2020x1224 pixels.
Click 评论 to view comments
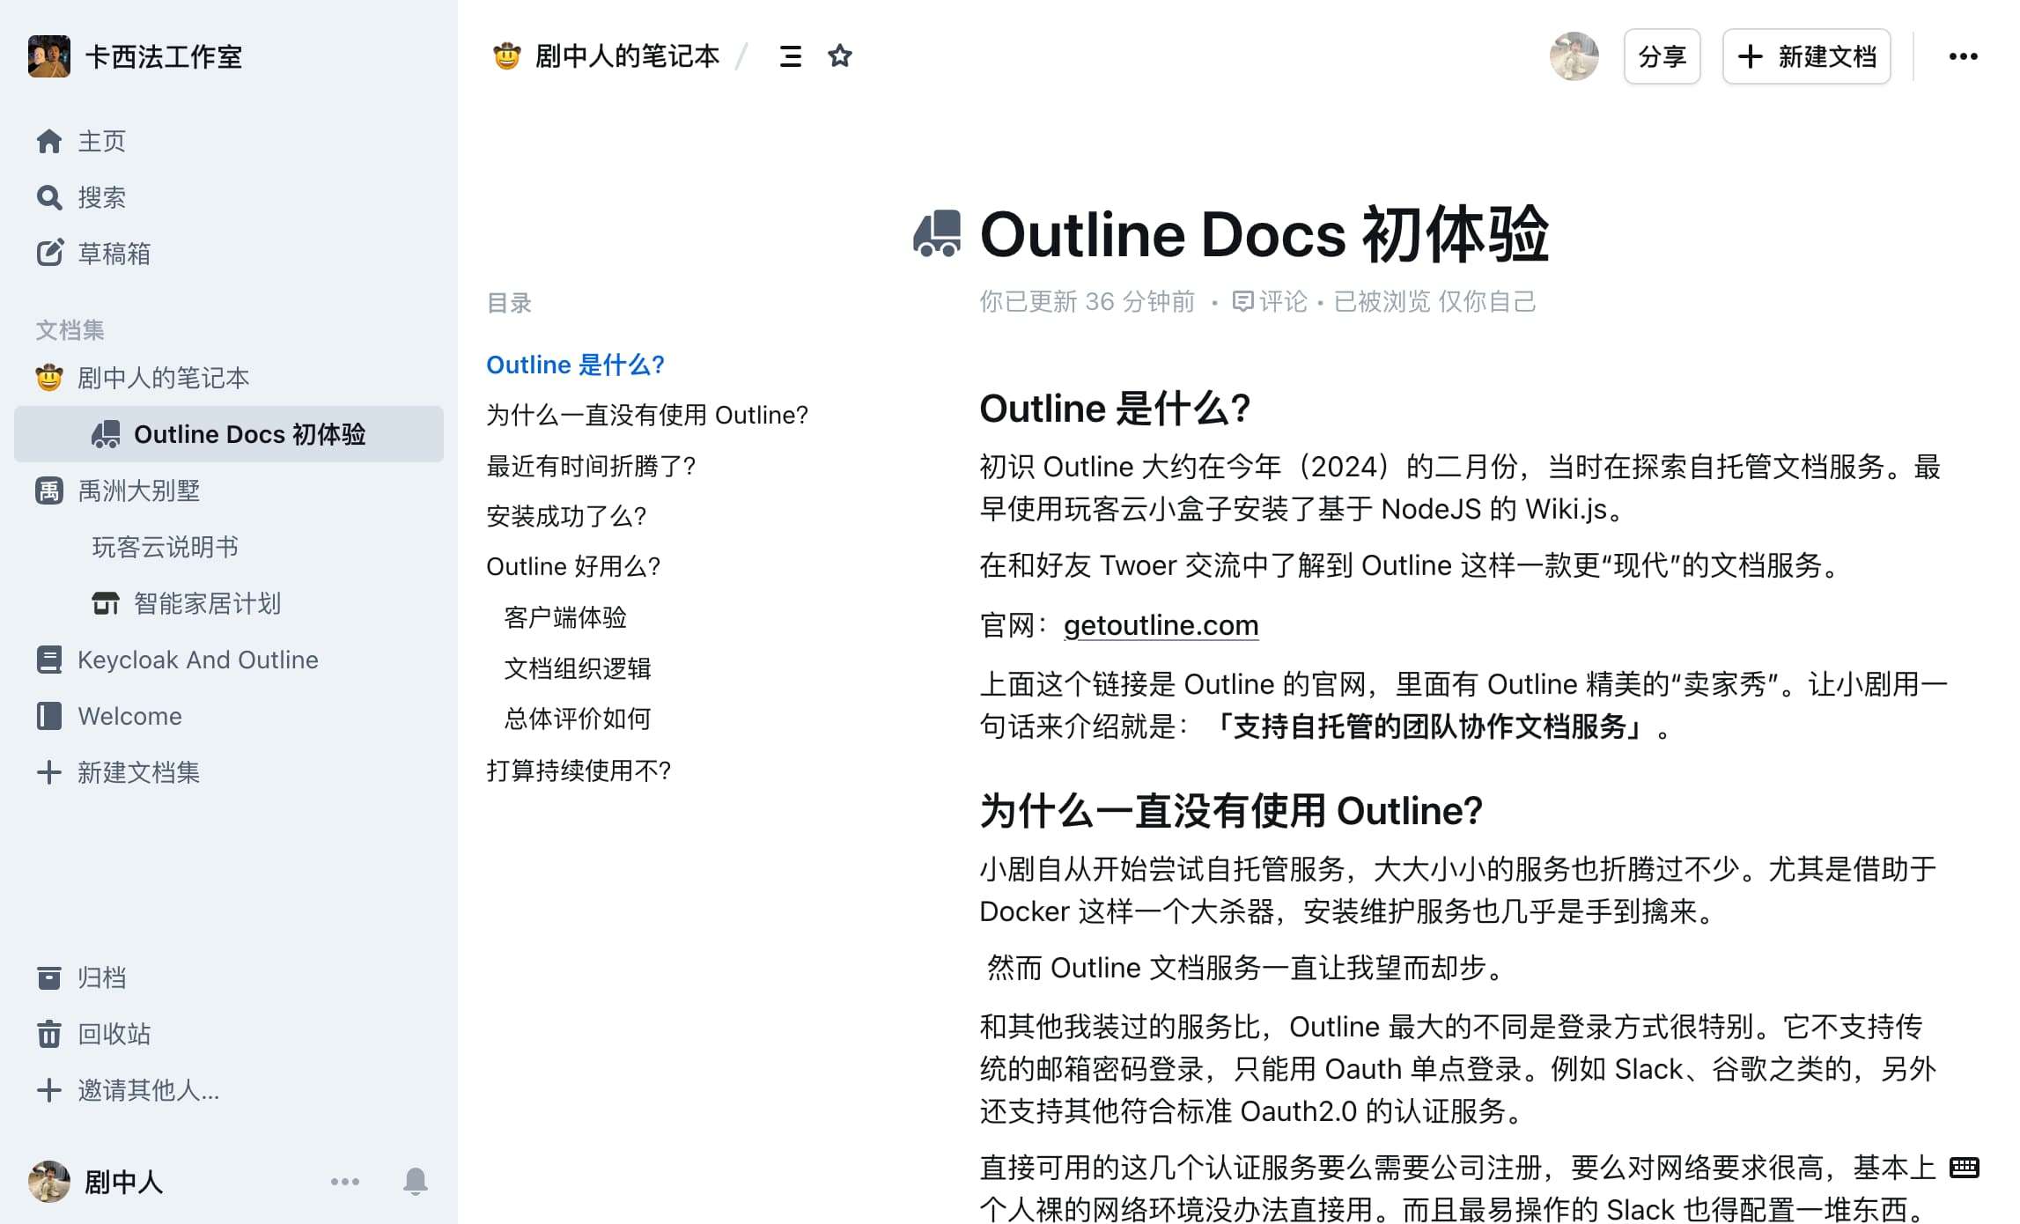[x=1283, y=302]
